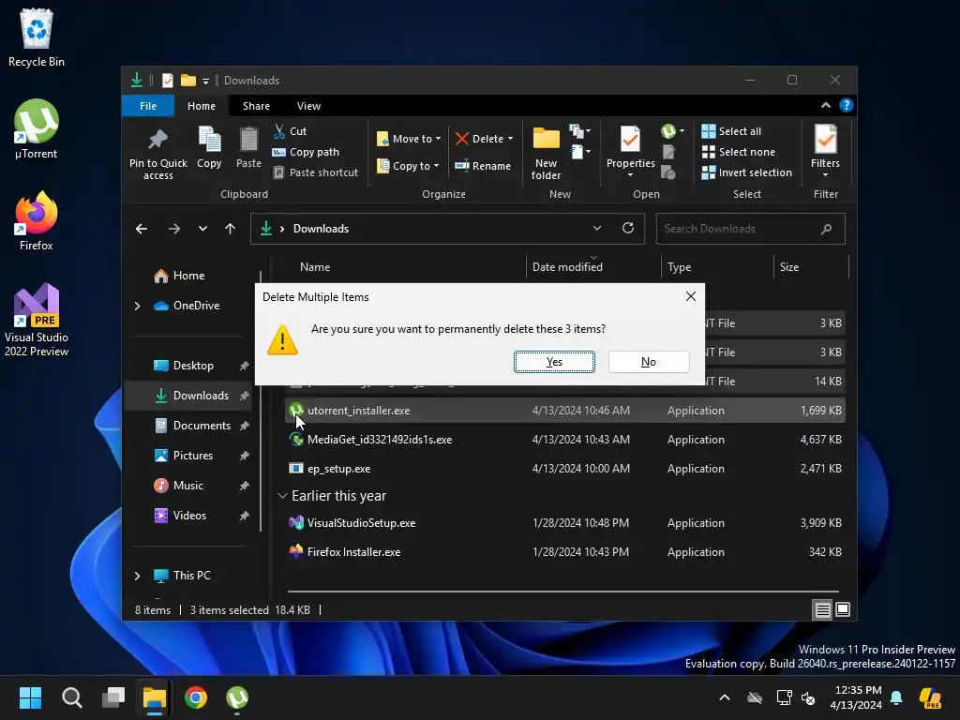Cancel deletion with the No button
Viewport: 960px width, 720px height.
649,362
